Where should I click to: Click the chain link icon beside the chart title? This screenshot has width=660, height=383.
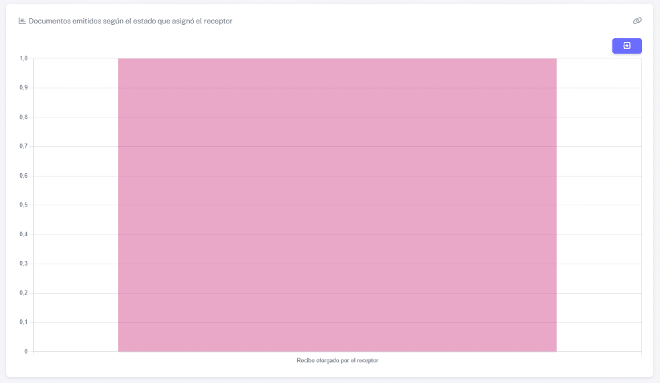click(x=637, y=21)
